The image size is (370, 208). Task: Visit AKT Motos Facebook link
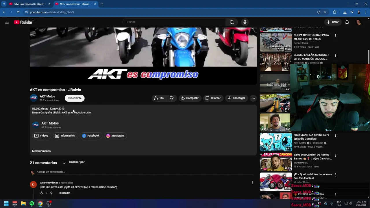(91, 136)
